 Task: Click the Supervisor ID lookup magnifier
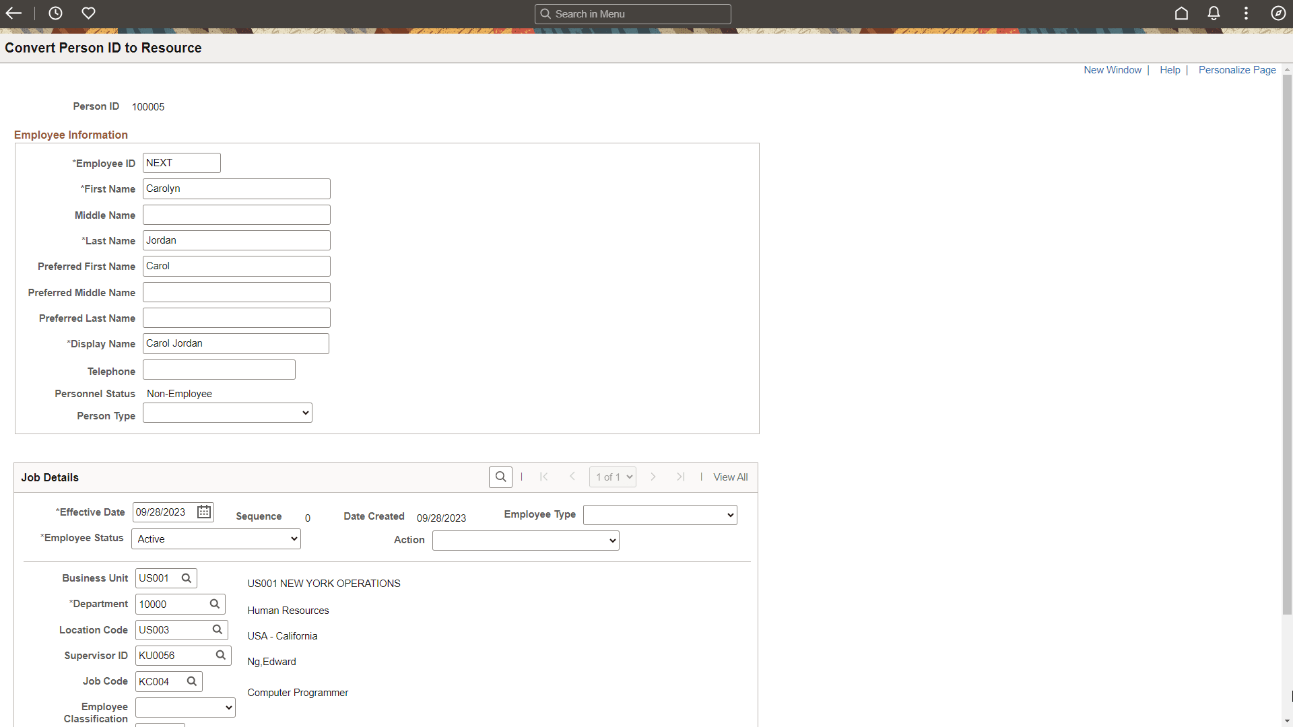220,655
